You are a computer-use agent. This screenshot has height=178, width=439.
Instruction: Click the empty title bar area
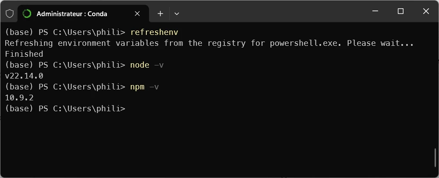click(x=272, y=11)
